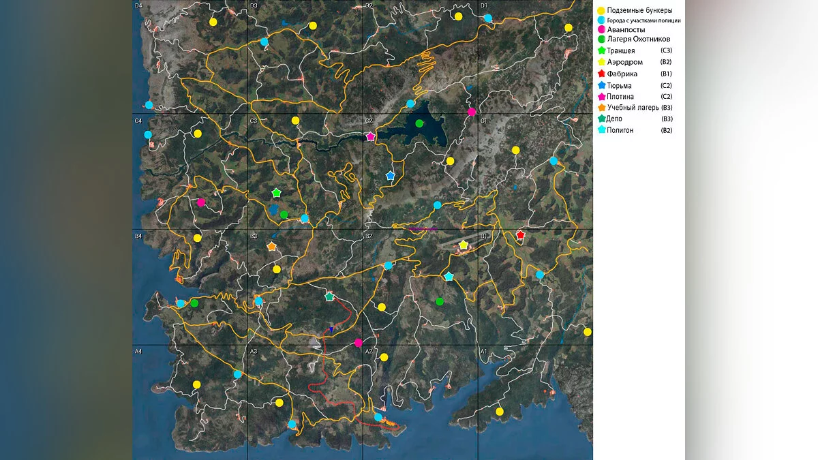Click the red star icon in legend
This screenshot has width=818, height=460.
tap(601, 74)
